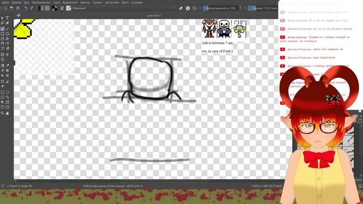Select the Text tool in toolbox

(x=7, y=18)
